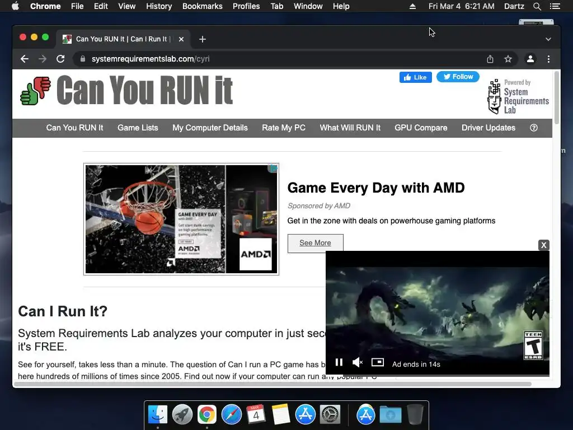This screenshot has height=430, width=573.
Task: Click the Facebook Like button
Action: tap(416, 77)
